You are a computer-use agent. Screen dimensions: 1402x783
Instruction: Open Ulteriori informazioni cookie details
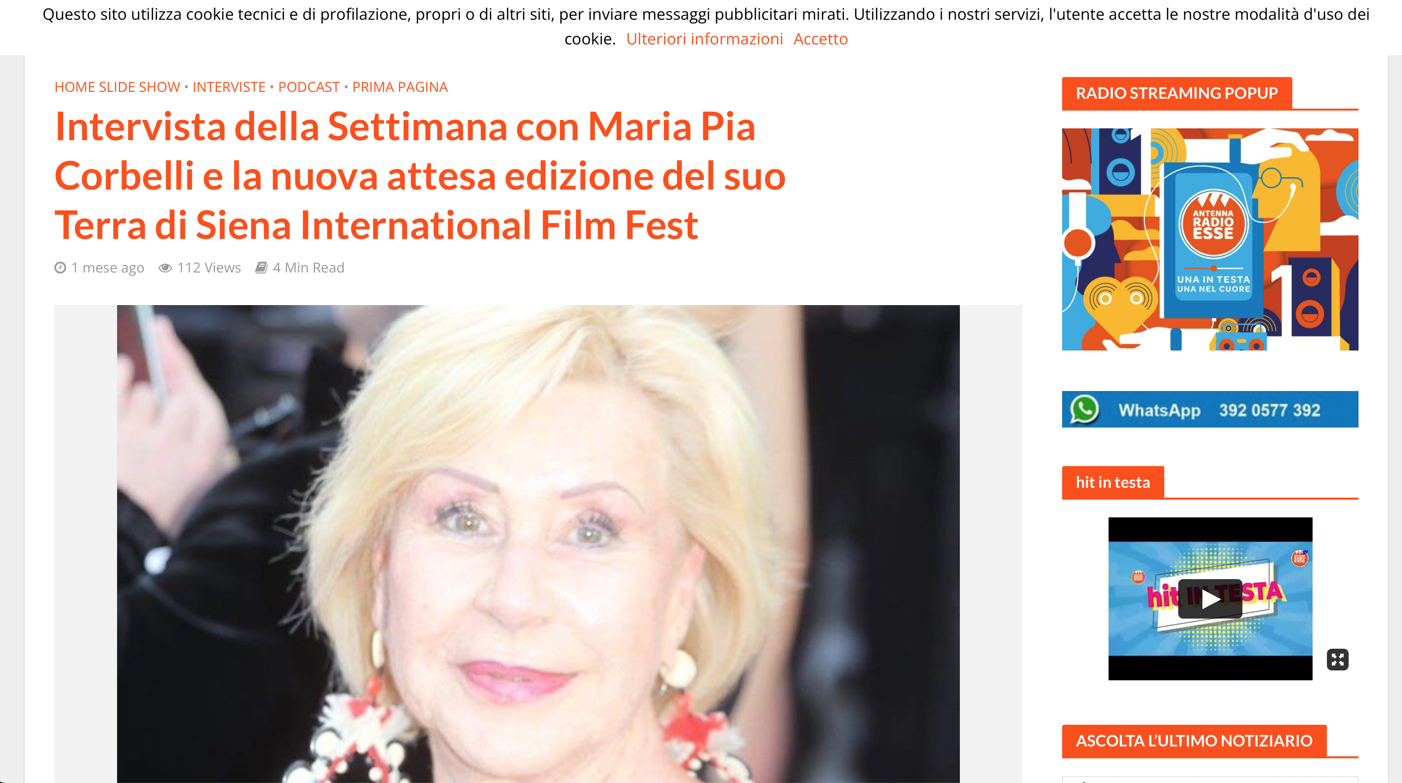click(704, 39)
